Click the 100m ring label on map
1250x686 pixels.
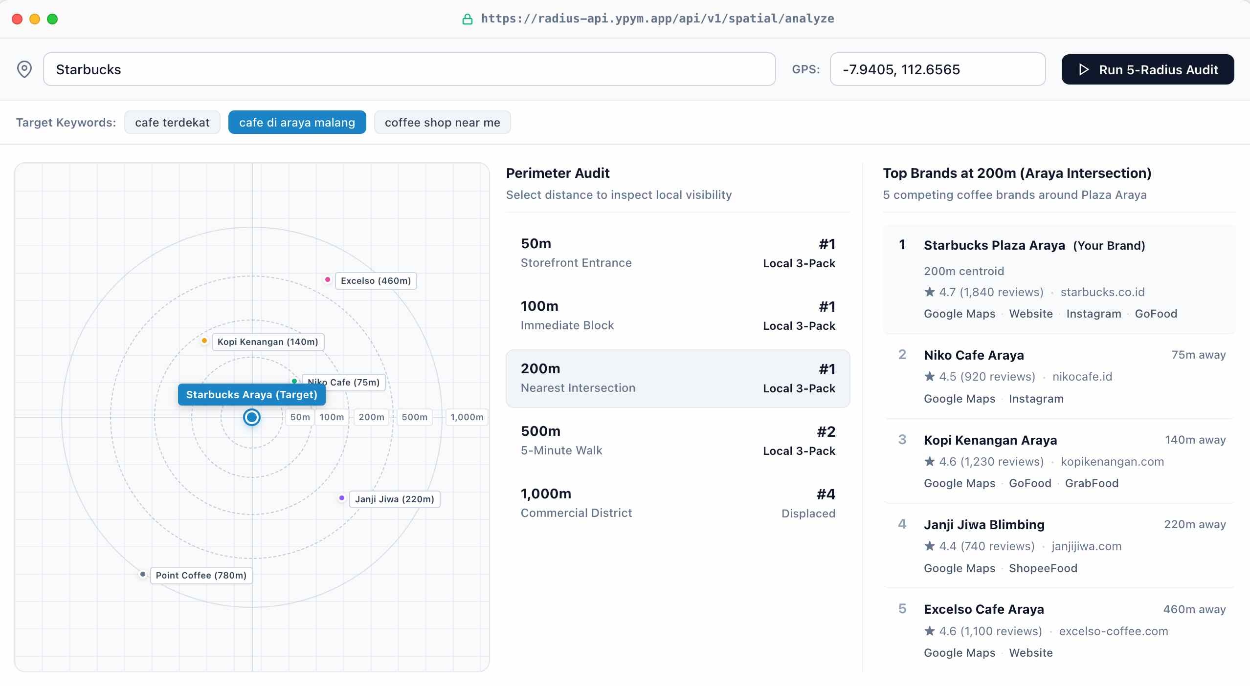(332, 417)
